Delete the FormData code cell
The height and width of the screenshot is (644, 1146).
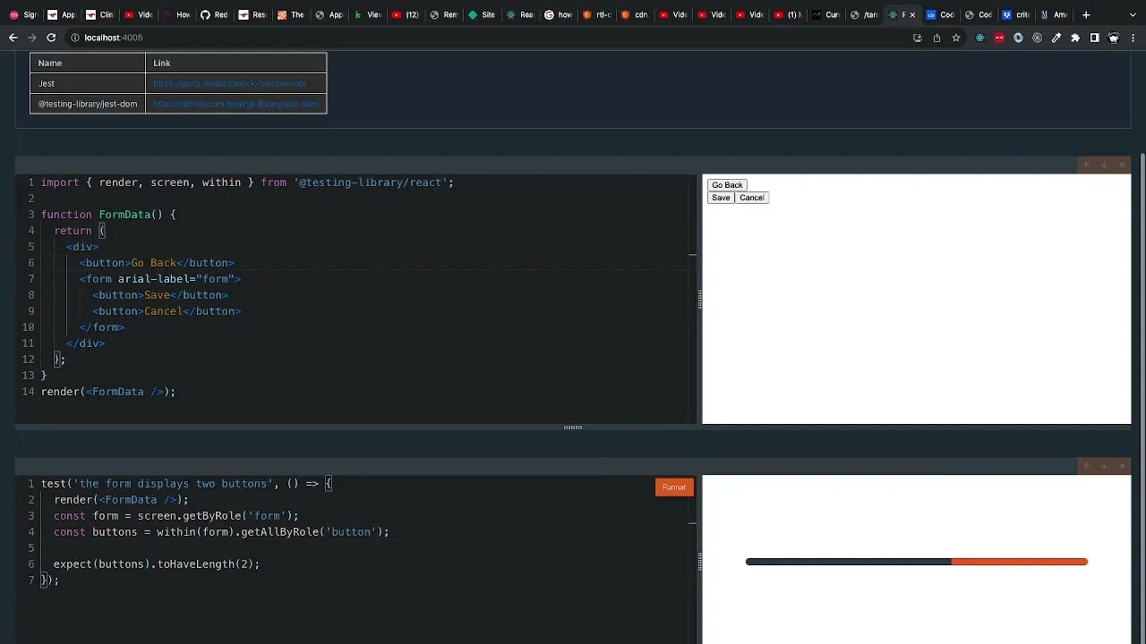click(1122, 165)
